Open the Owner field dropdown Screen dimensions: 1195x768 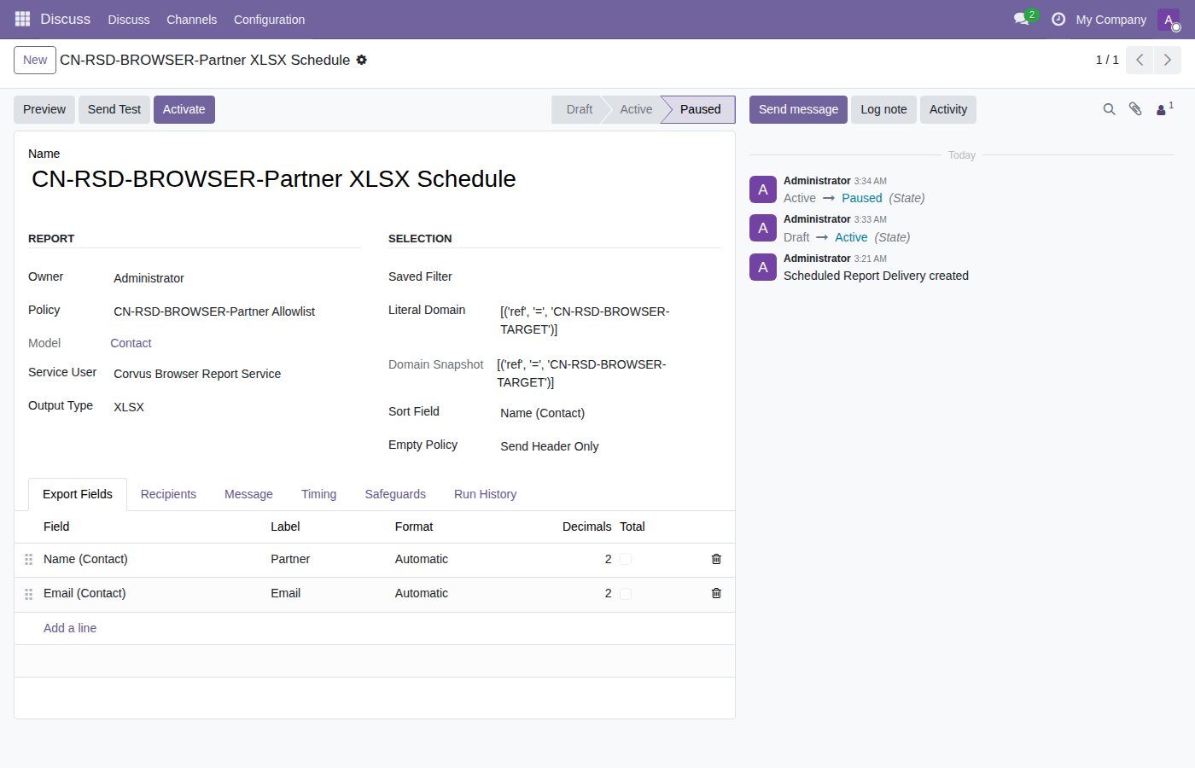[236, 278]
